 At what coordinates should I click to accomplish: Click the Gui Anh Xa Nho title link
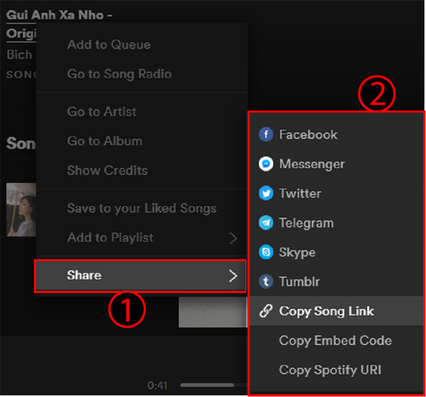pos(59,15)
